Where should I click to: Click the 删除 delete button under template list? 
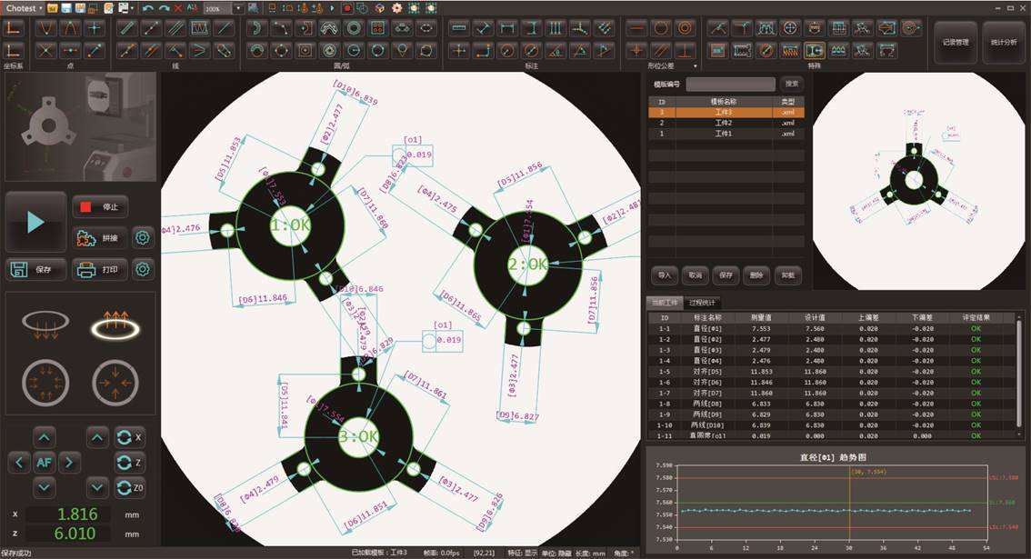(x=756, y=275)
